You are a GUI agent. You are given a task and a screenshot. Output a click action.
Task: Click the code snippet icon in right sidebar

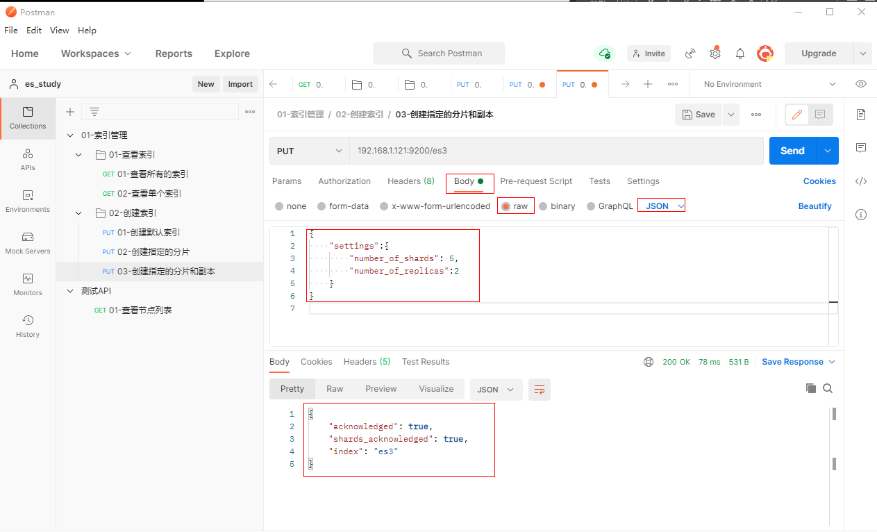point(861,181)
